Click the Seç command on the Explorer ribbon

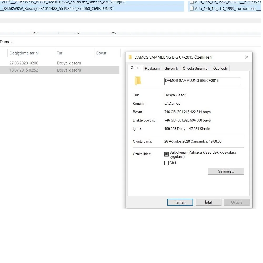114,32
